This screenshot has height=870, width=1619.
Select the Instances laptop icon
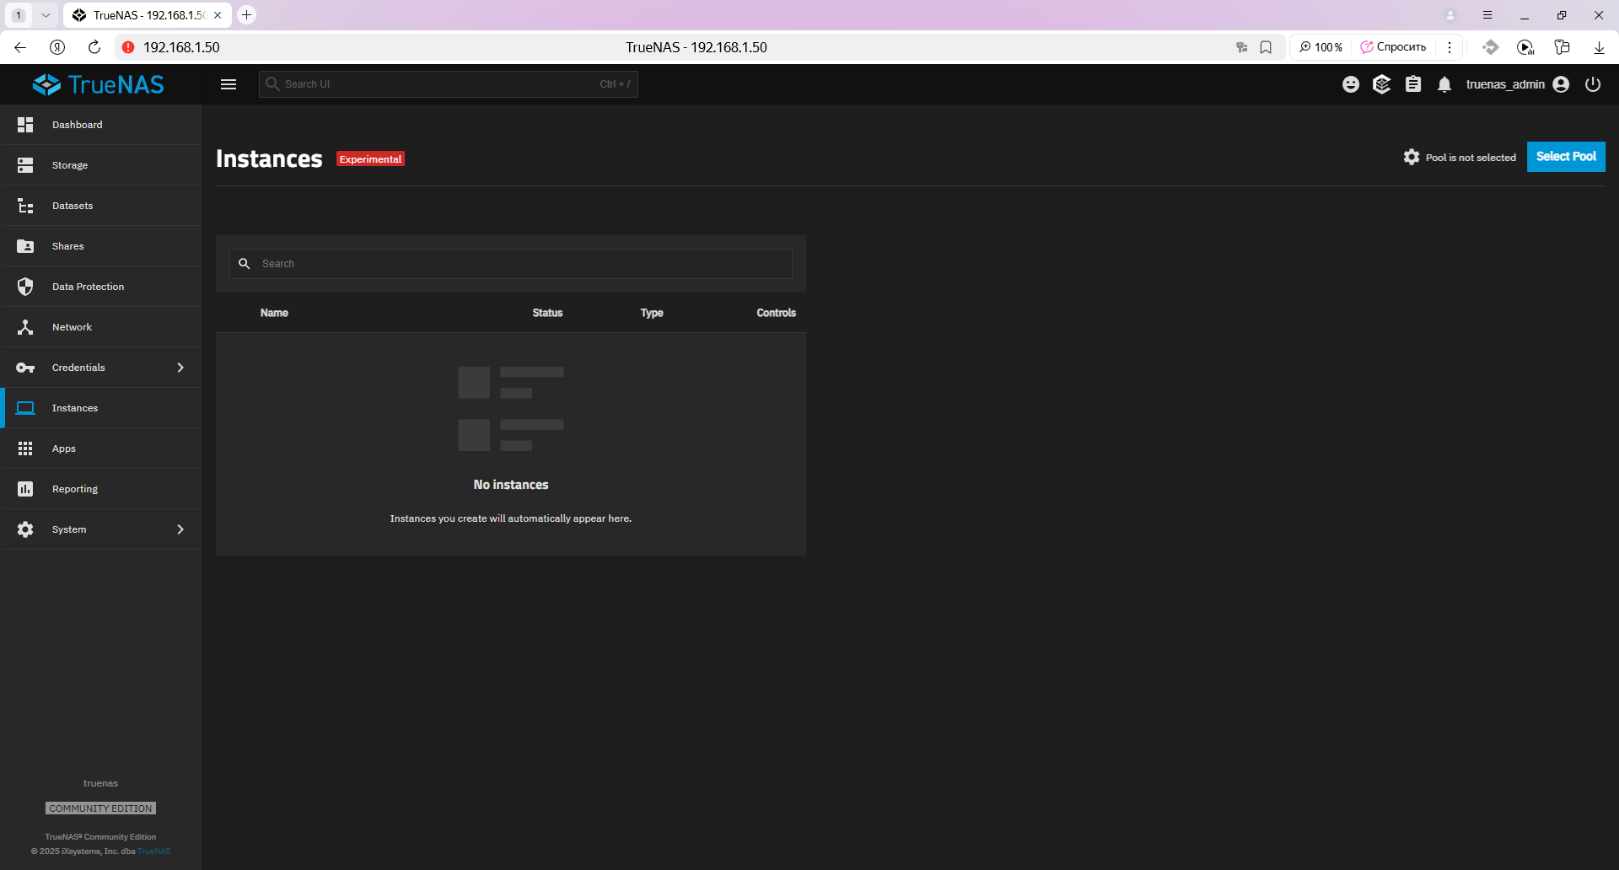click(x=25, y=408)
